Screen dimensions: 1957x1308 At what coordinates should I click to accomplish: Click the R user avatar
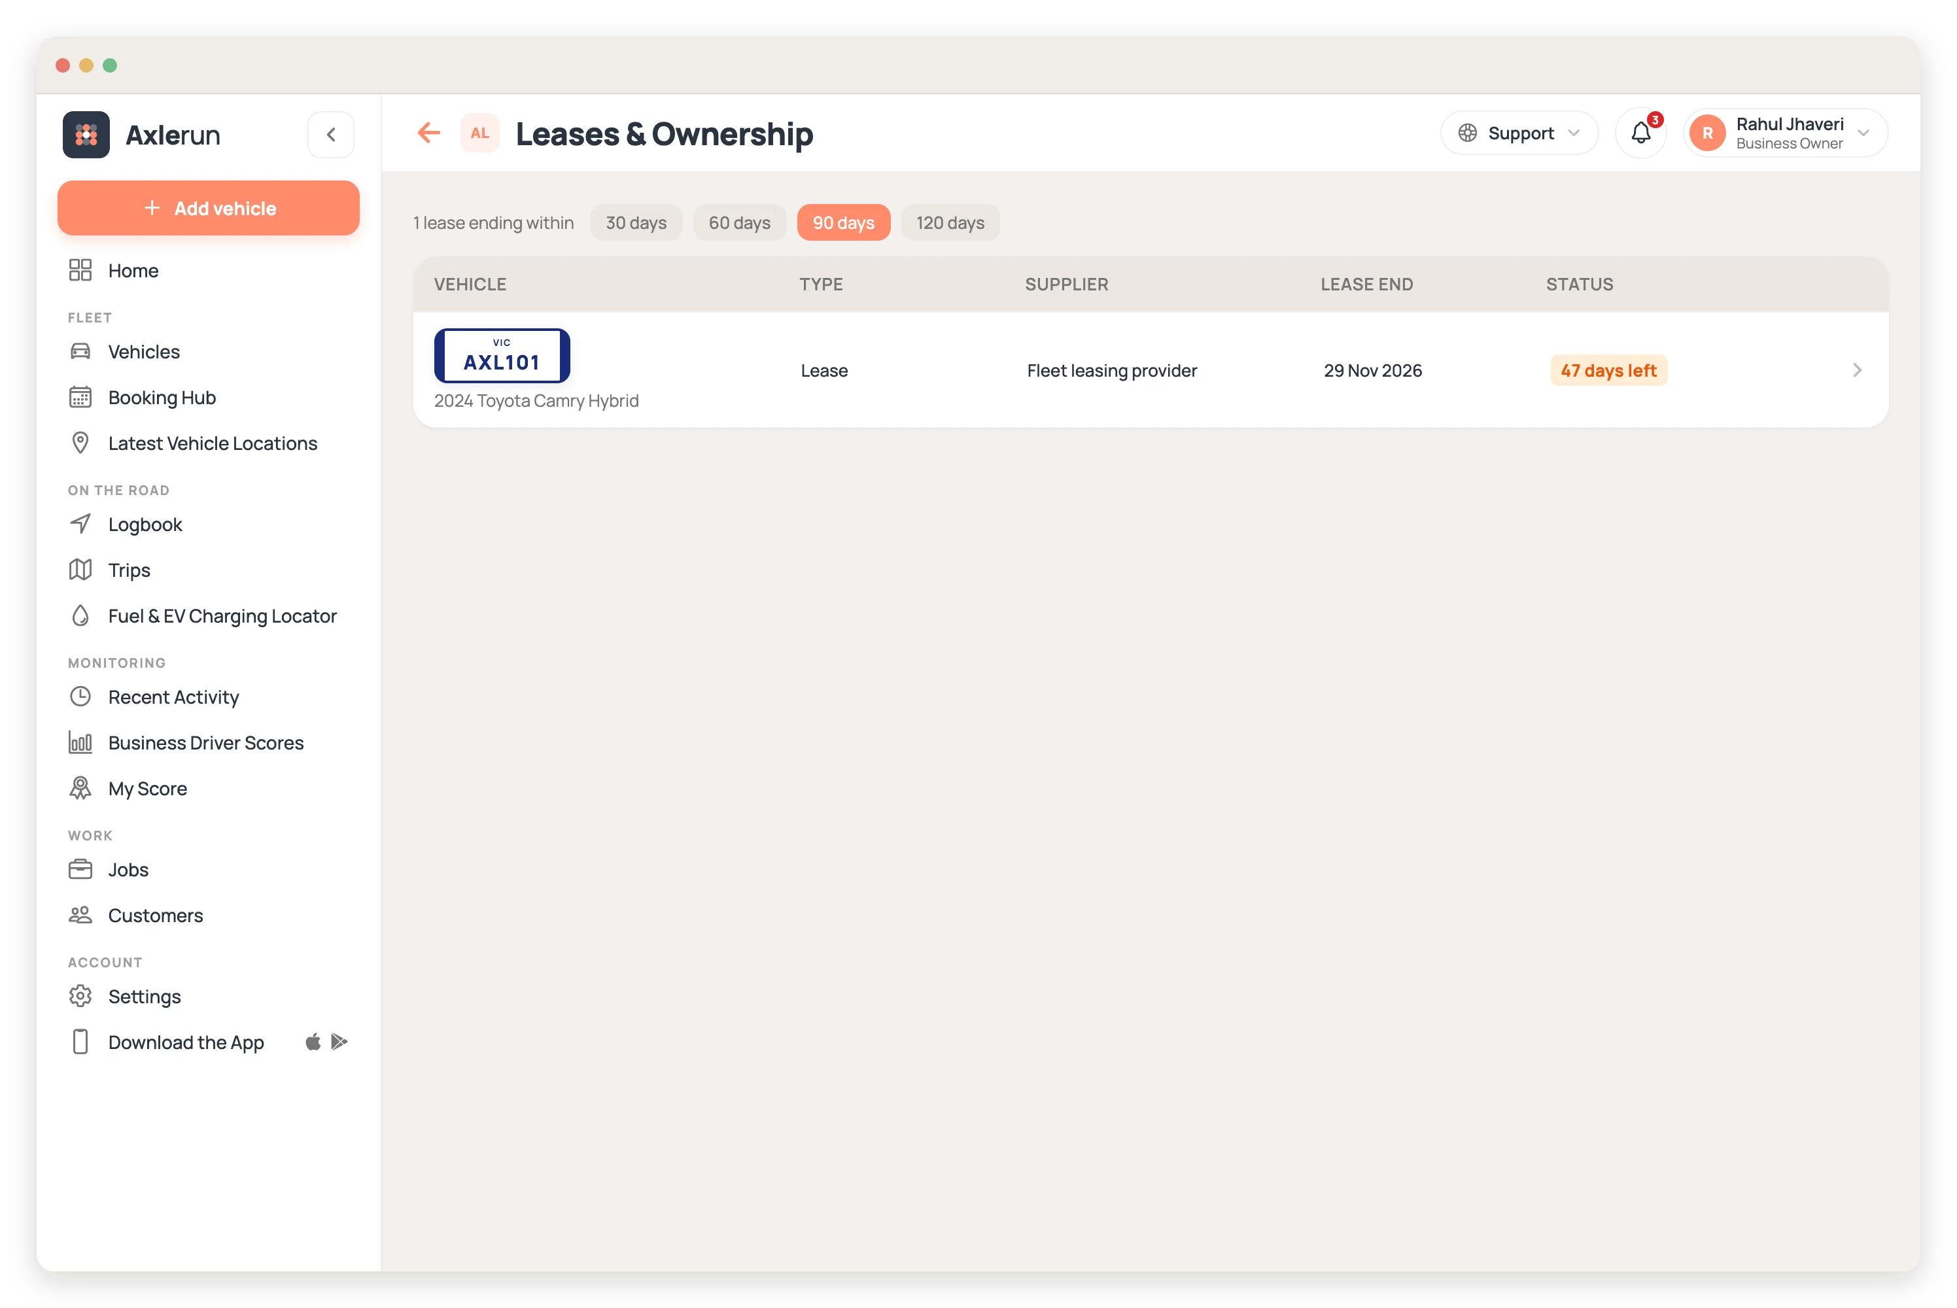click(x=1708, y=133)
